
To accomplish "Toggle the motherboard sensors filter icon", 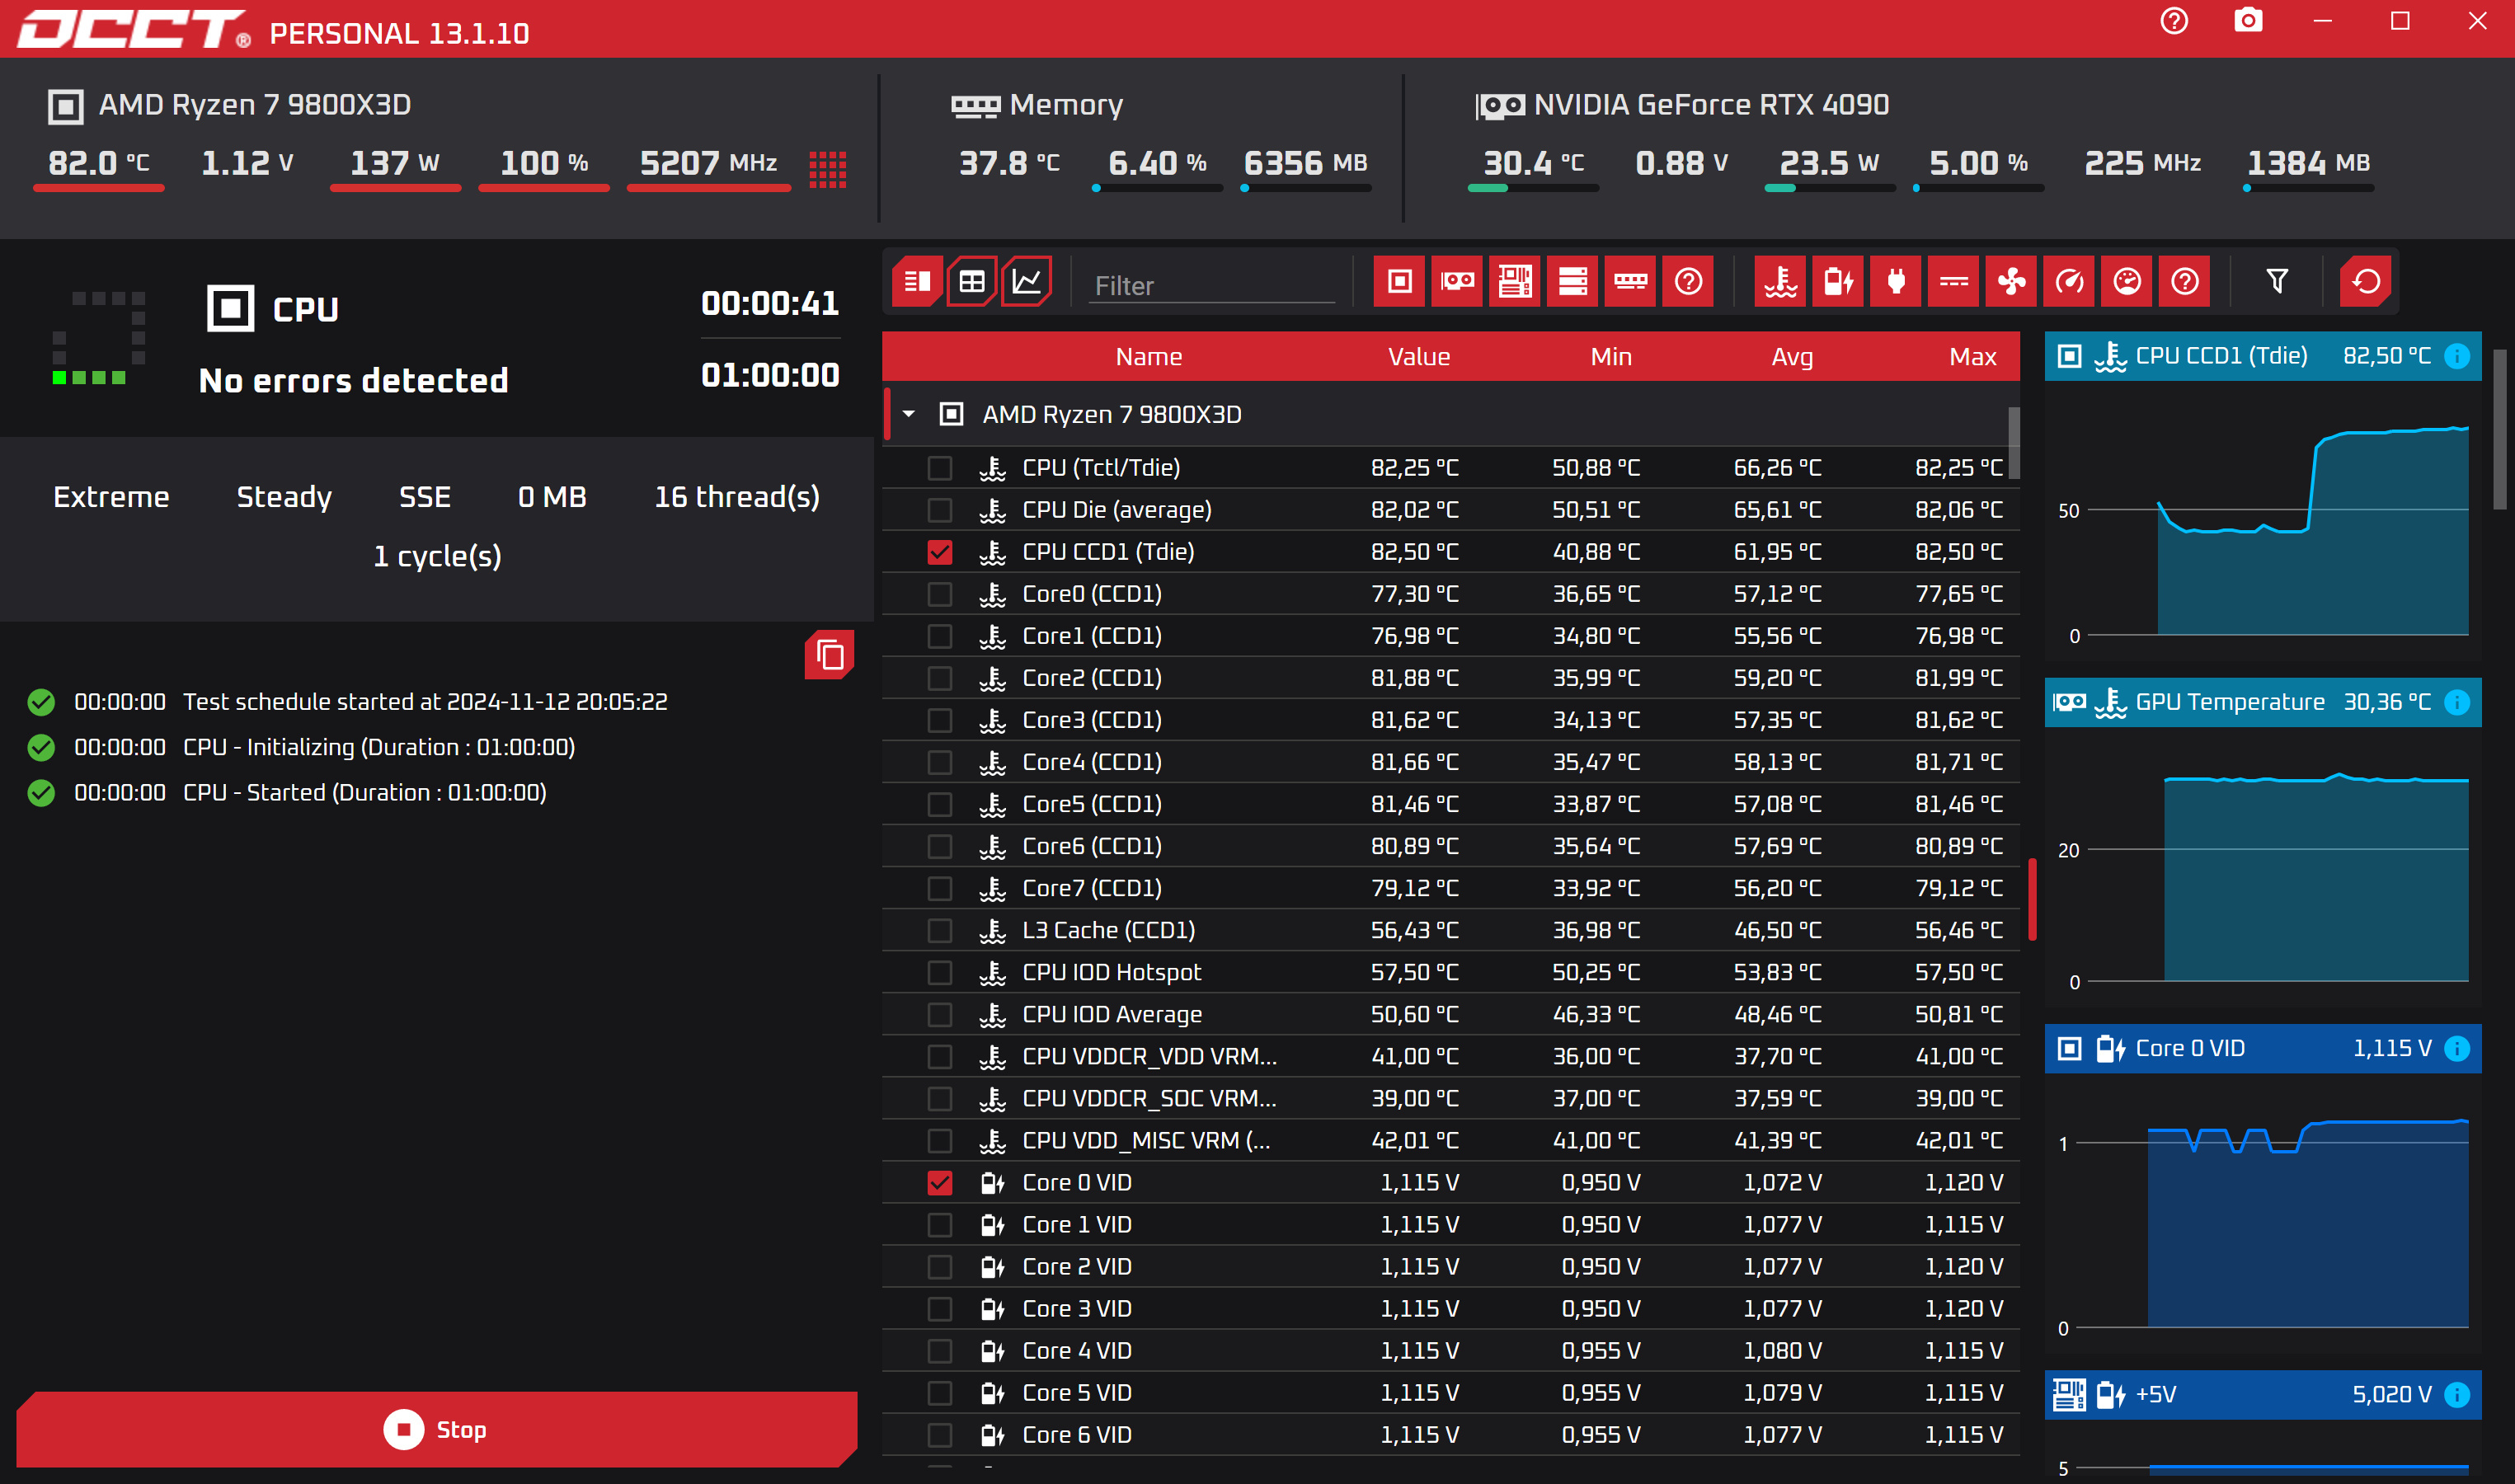I will pyautogui.click(x=1515, y=282).
